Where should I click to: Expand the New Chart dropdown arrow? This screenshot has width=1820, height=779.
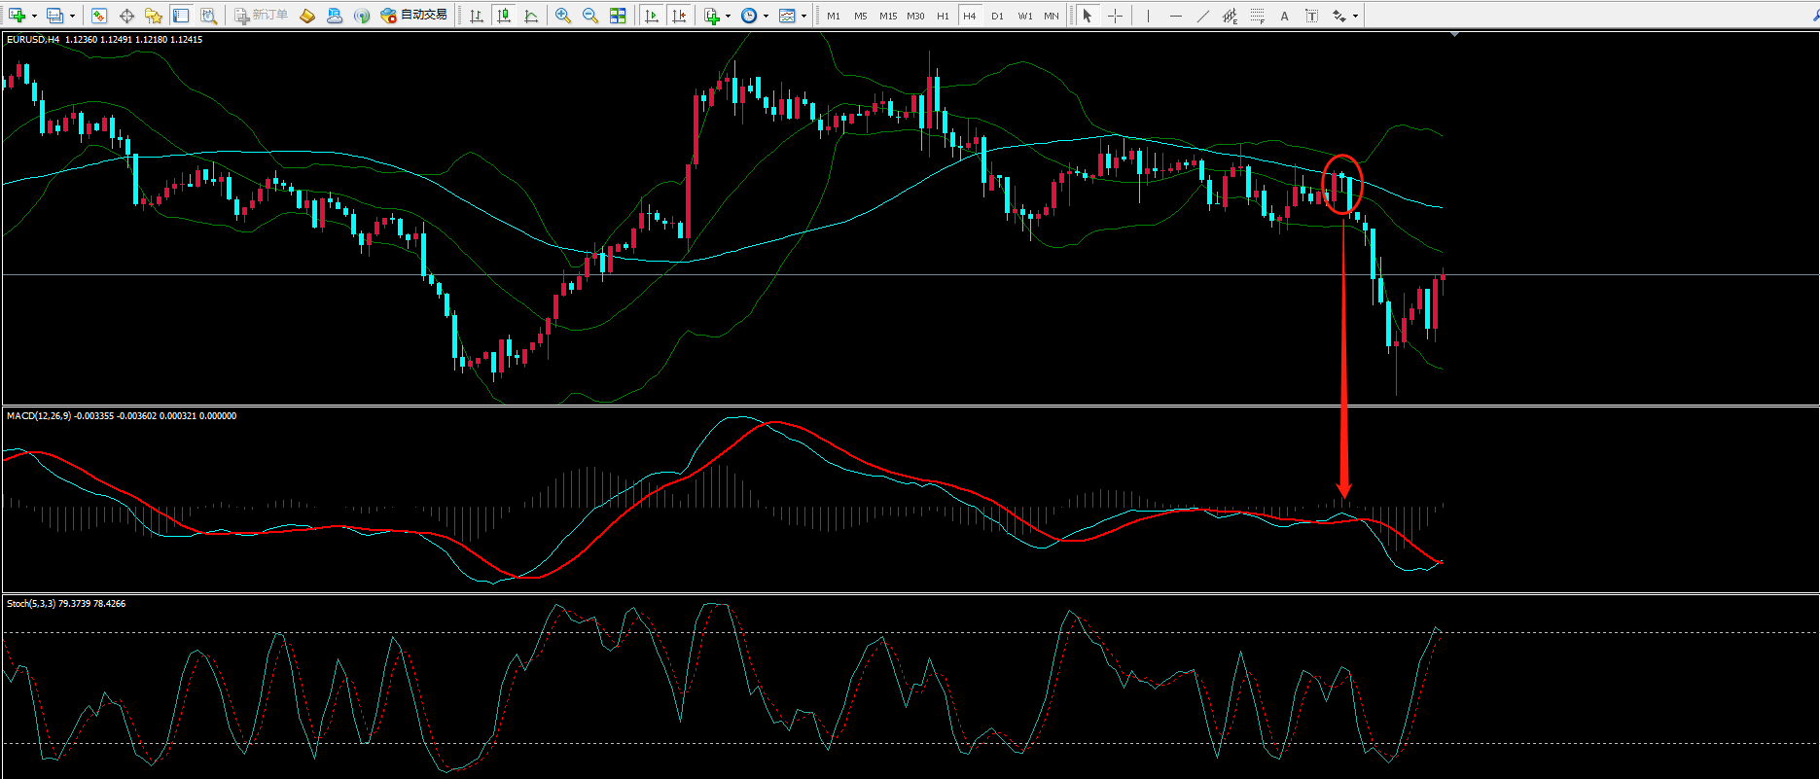pos(34,16)
